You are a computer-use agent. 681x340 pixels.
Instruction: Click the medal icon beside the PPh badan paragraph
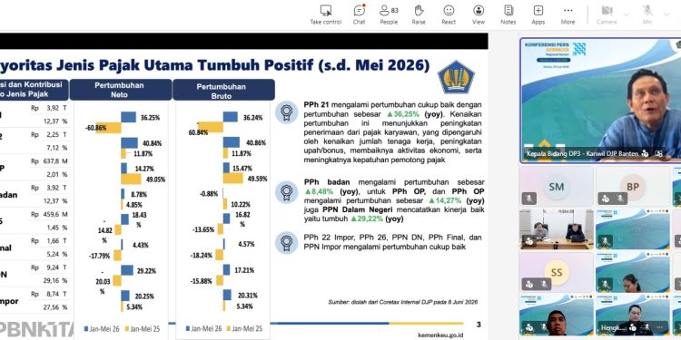click(x=286, y=192)
